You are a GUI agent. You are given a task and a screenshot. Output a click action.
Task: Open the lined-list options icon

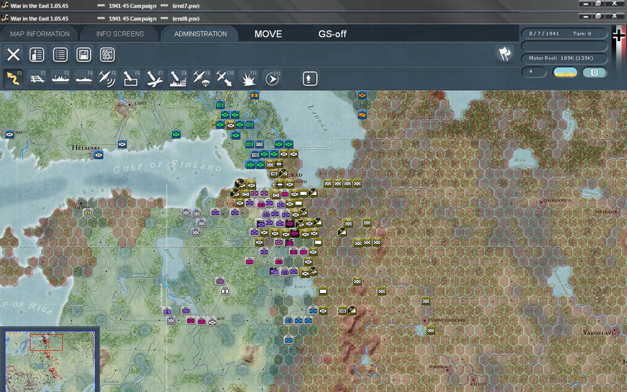coord(60,54)
